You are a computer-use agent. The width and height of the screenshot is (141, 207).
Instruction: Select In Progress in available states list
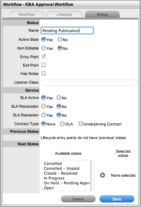(54, 178)
